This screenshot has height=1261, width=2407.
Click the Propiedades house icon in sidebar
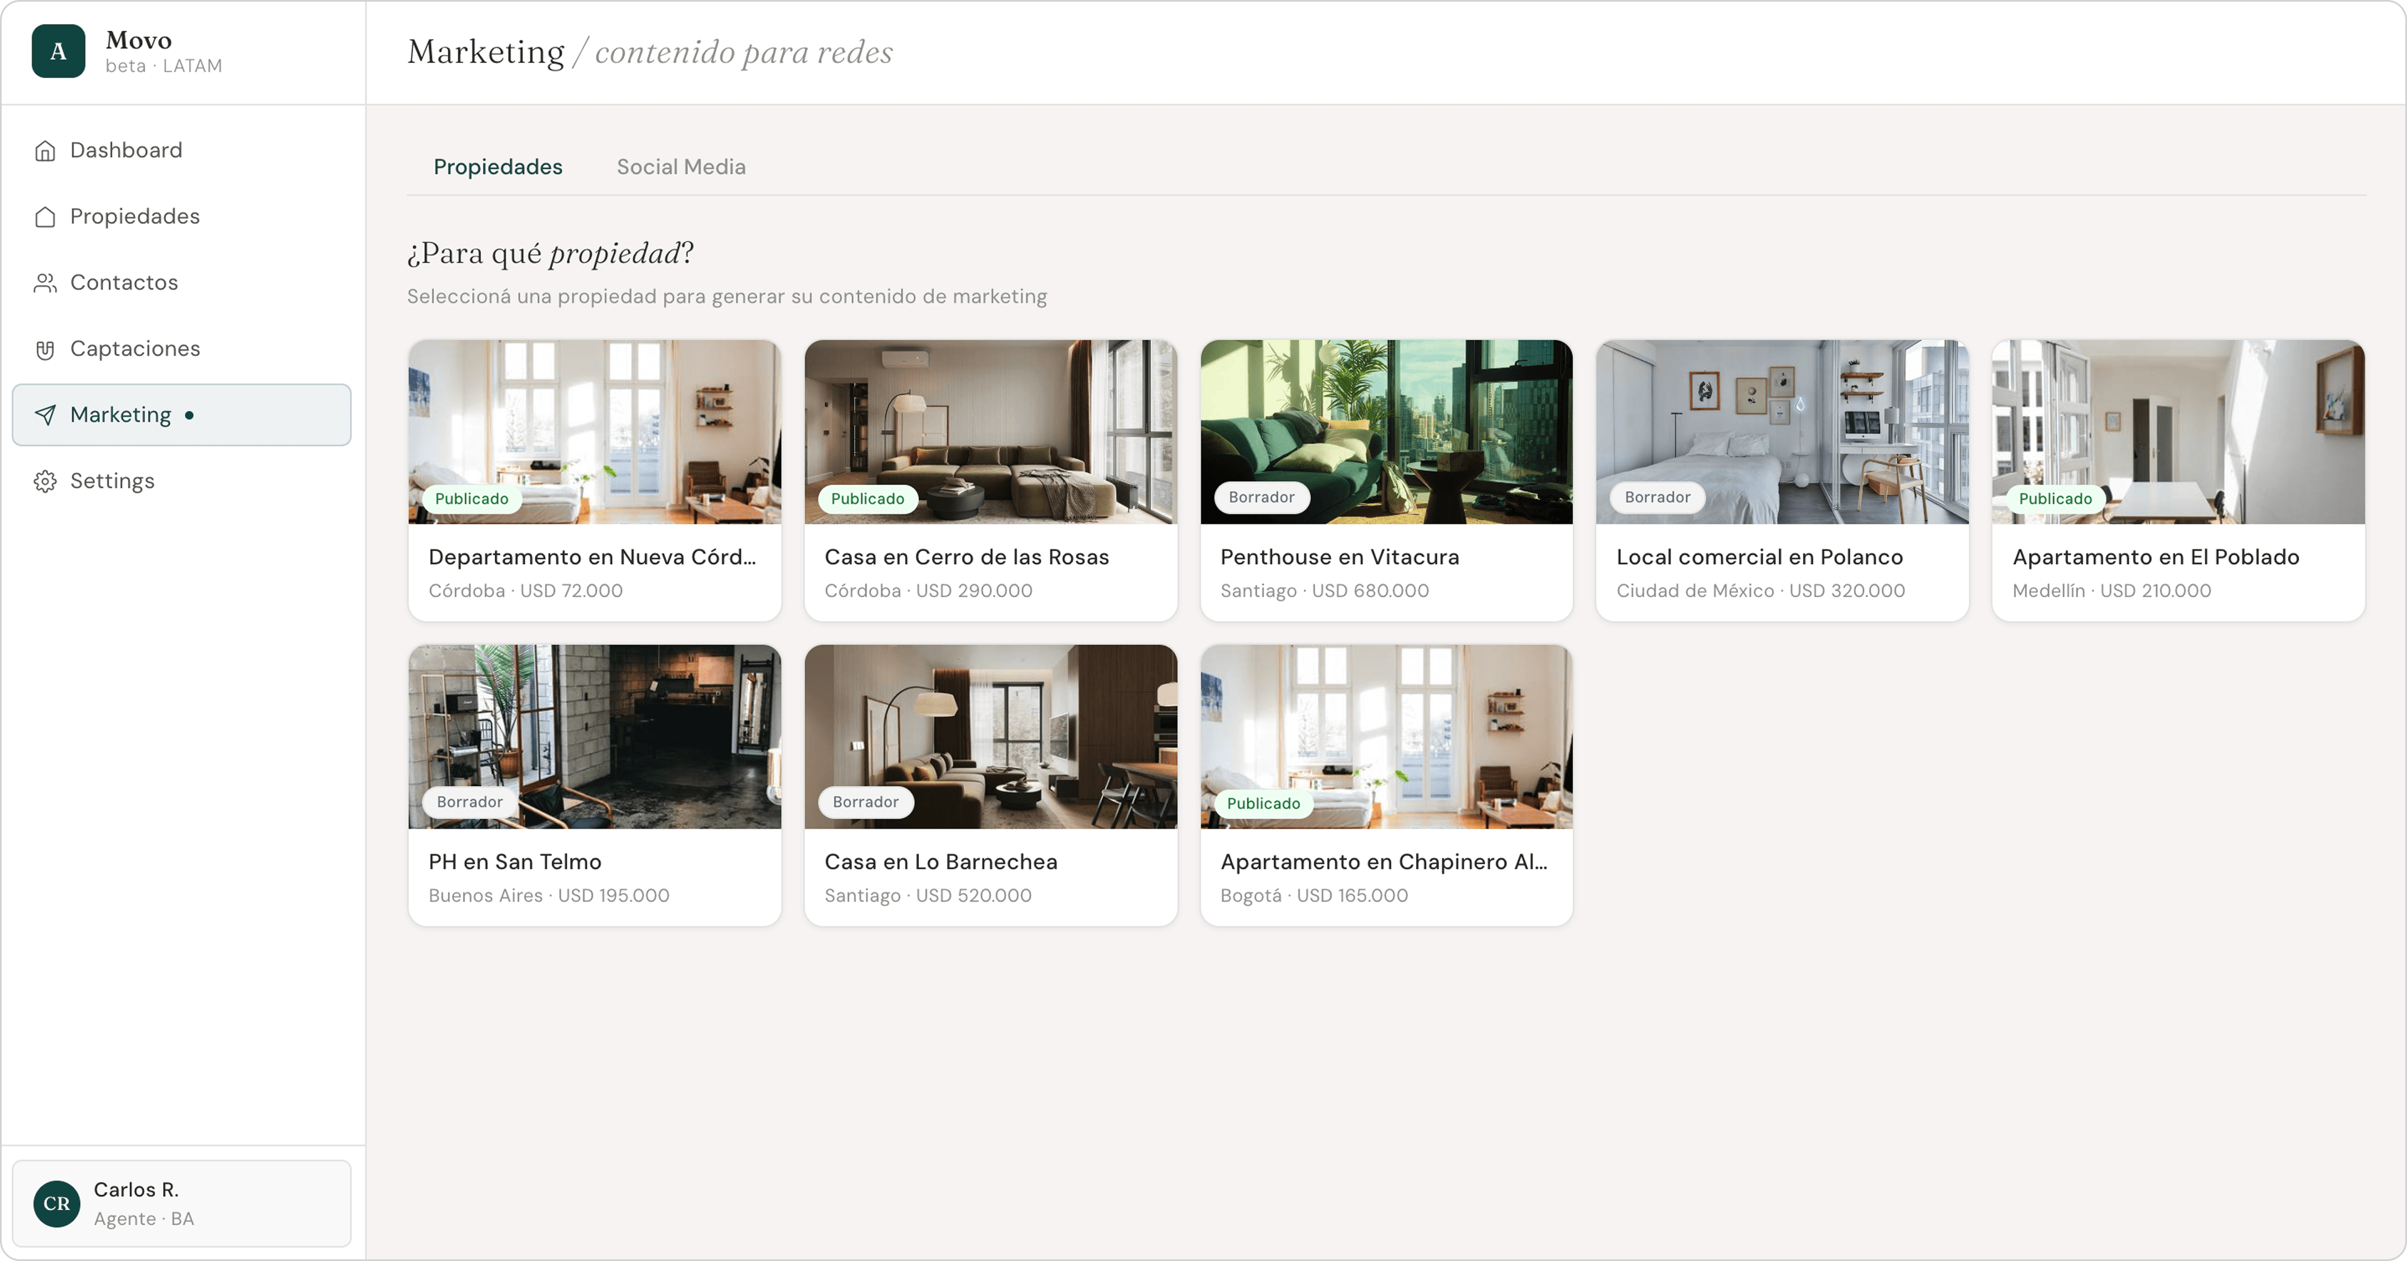[x=45, y=217]
